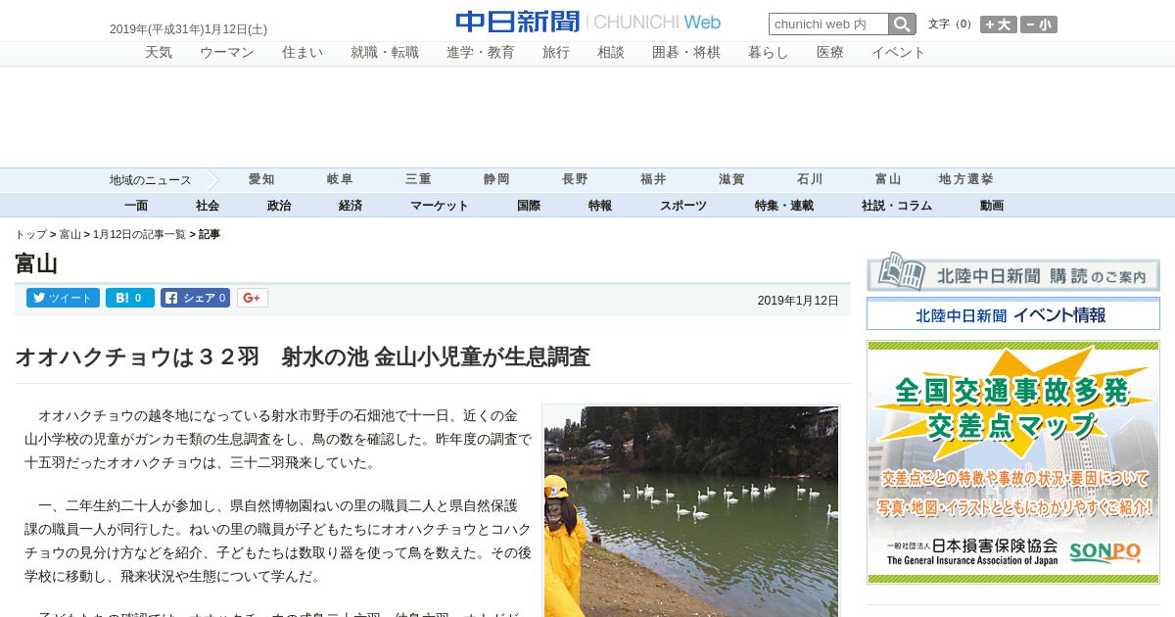Image resolution: width=1175 pixels, height=617 pixels.
Task: Click the 中日新聞 CHUNICHI Web logo
Action: tap(587, 22)
